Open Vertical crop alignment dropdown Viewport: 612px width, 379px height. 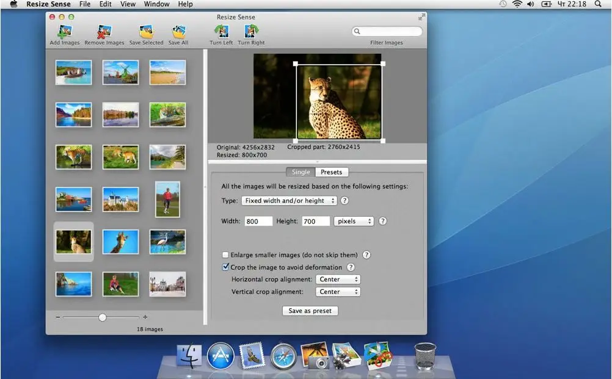tap(338, 292)
